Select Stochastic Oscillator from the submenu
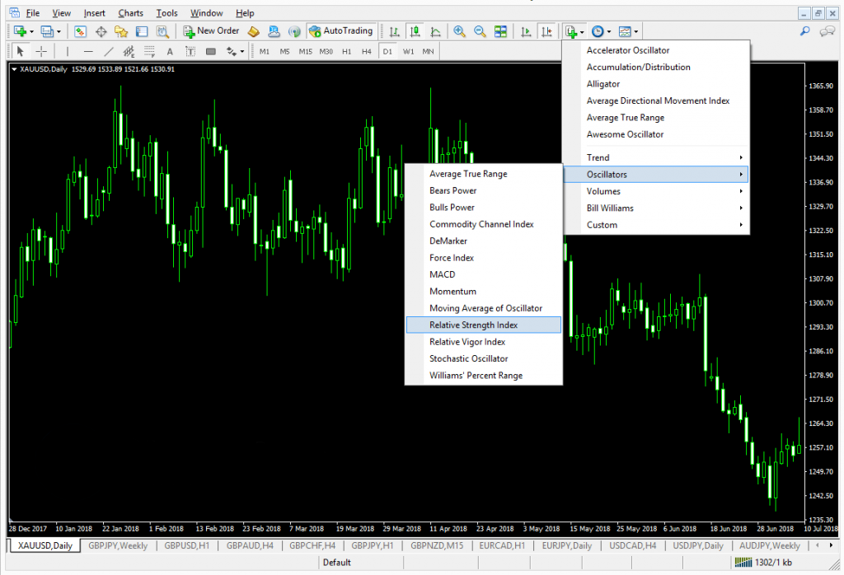844x575 pixels. coord(483,358)
